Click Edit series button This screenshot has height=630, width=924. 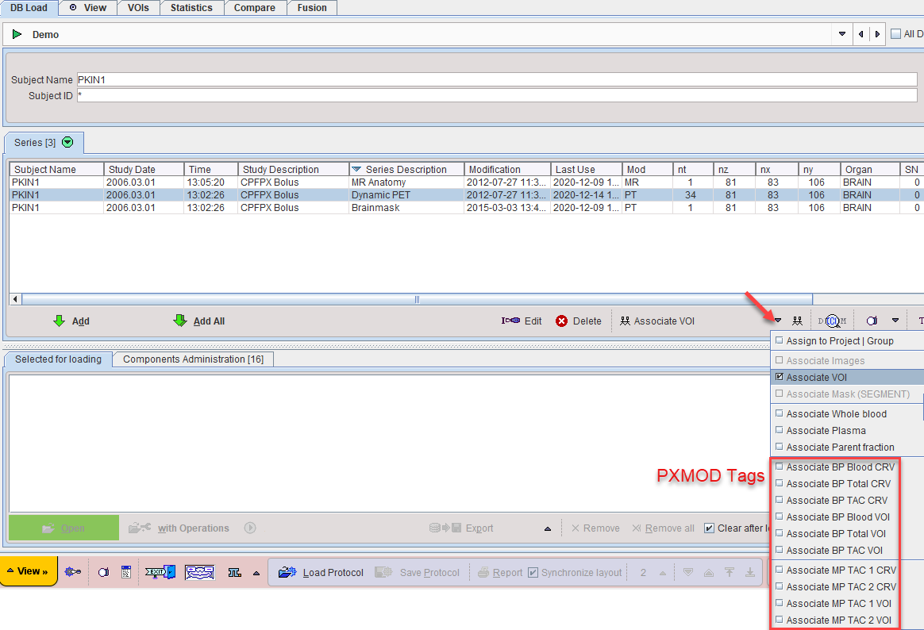pos(522,321)
